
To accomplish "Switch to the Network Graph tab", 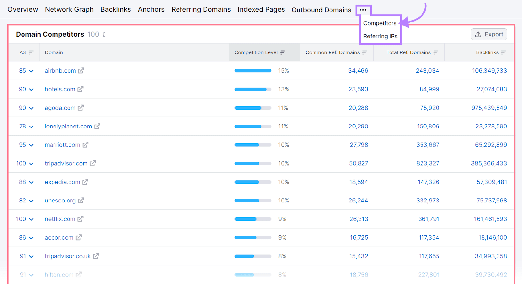I will [x=69, y=9].
